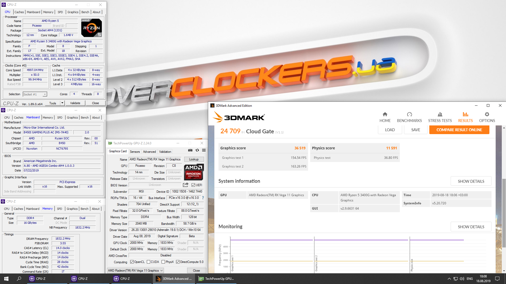Click the Validate button in CPU-Z
Image resolution: width=506 pixels, height=284 pixels.
[x=75, y=103]
